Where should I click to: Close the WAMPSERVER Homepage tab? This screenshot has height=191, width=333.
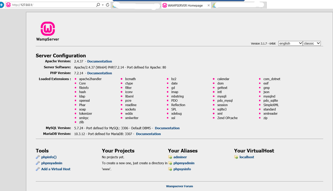[209, 6]
